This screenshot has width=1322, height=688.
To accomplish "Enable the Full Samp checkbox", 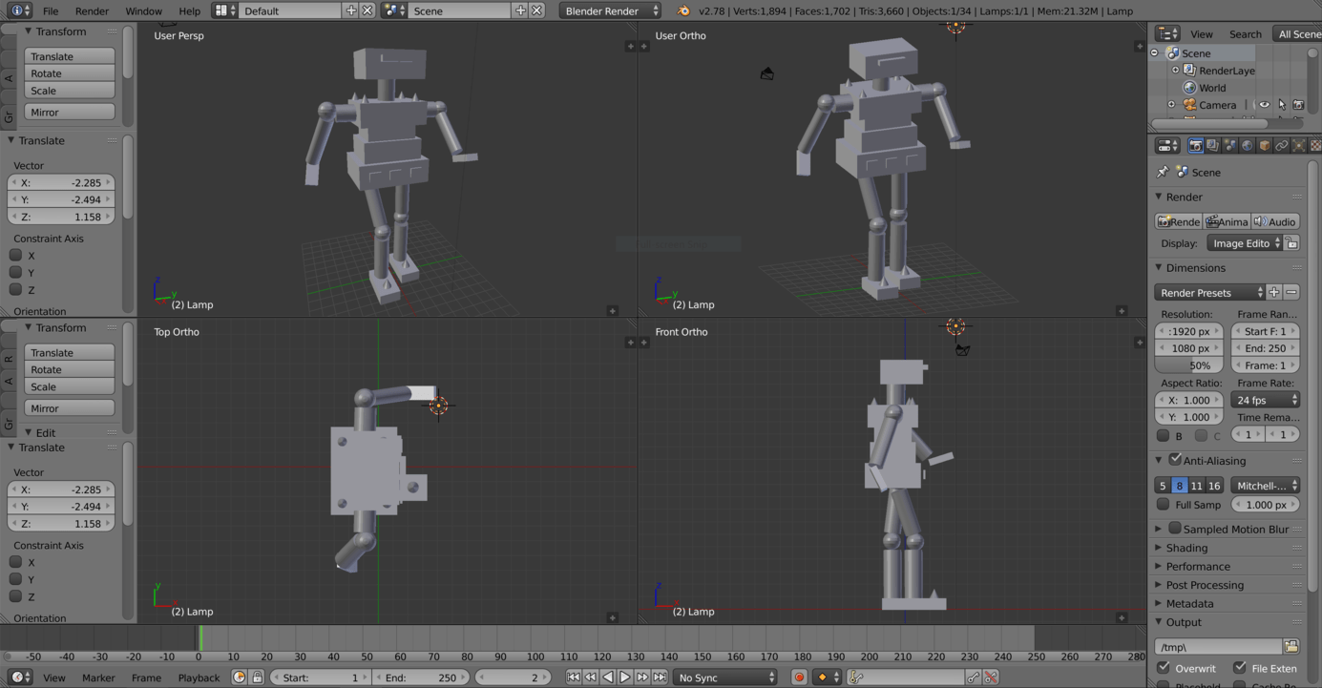I will tap(1163, 505).
